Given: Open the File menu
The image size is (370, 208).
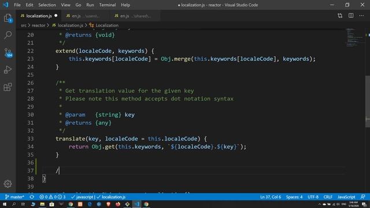Looking at the screenshot, I should click(17, 5).
